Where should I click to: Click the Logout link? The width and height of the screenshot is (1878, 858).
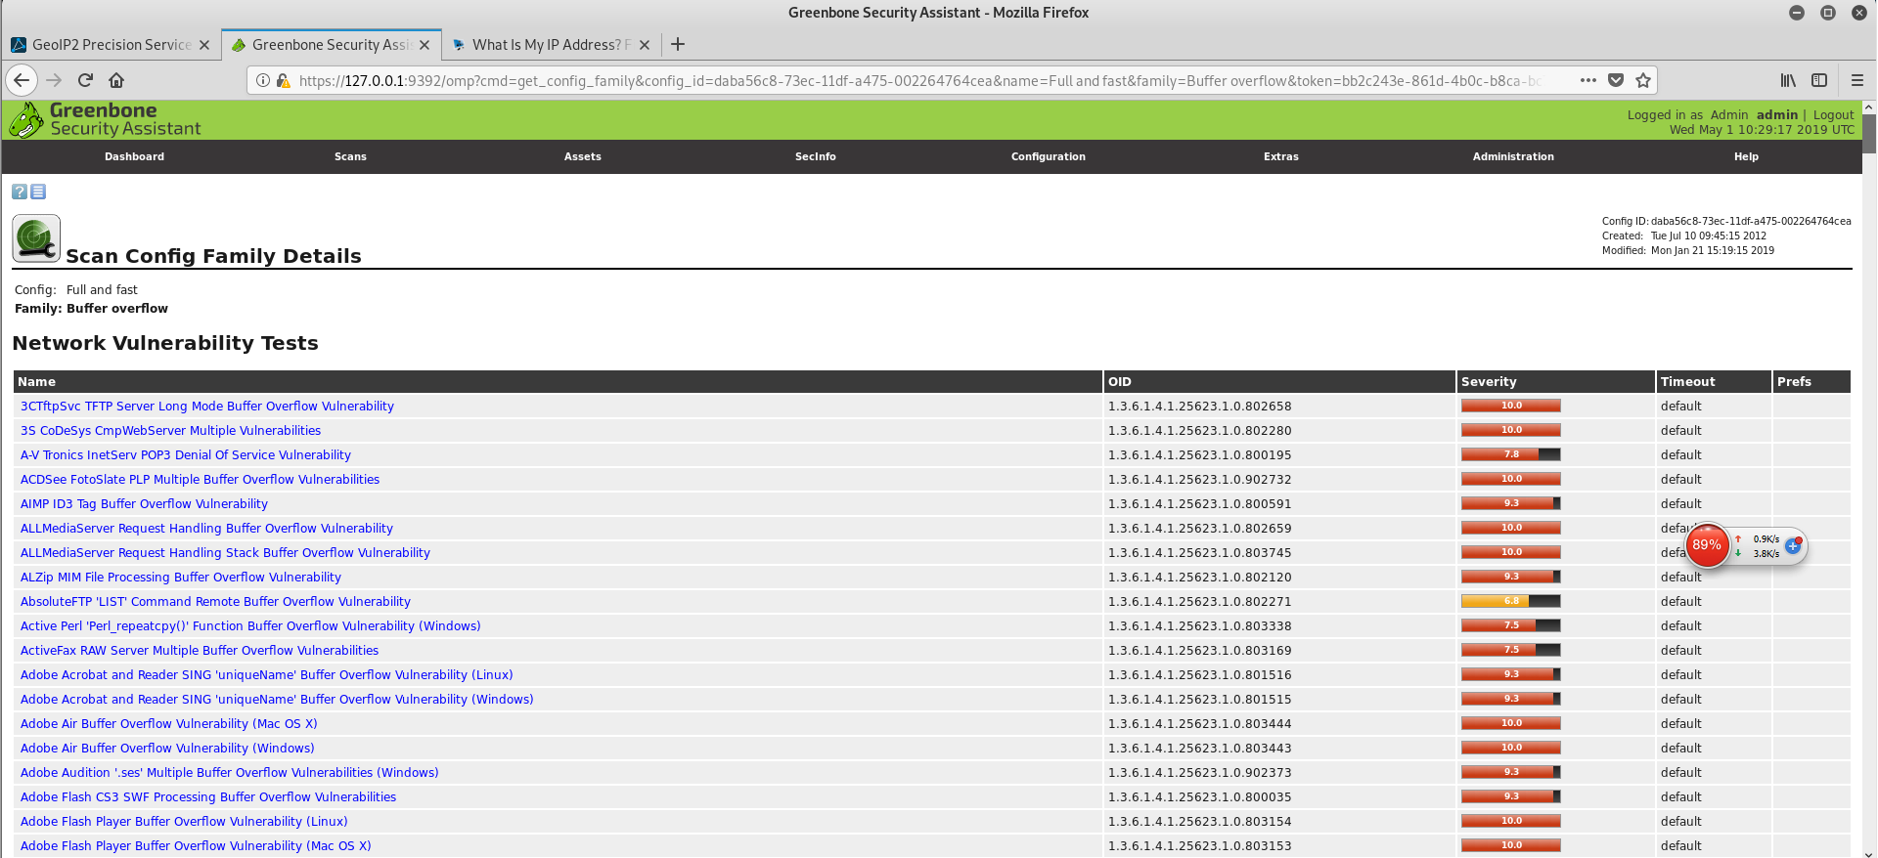(1834, 114)
